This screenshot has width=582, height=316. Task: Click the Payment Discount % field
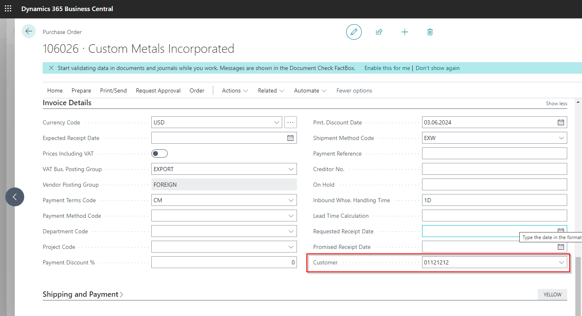point(224,262)
